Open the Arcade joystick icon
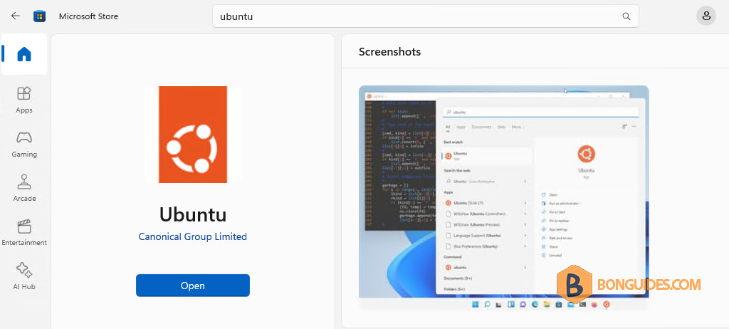The height and width of the screenshot is (329, 729). (x=24, y=182)
